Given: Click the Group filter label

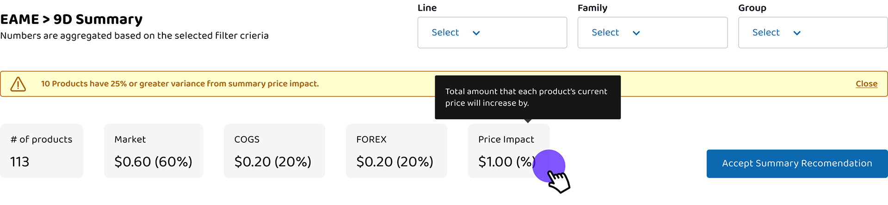Looking at the screenshot, I should (752, 8).
